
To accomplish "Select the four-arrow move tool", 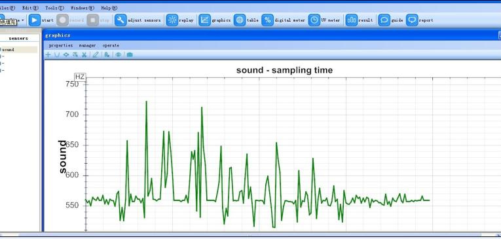I will click(66, 54).
